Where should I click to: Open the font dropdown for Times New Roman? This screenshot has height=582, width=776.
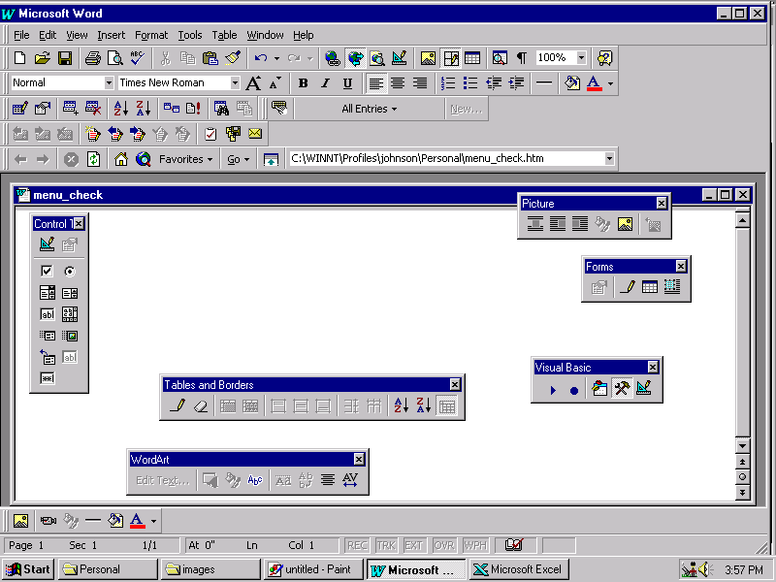(x=235, y=83)
